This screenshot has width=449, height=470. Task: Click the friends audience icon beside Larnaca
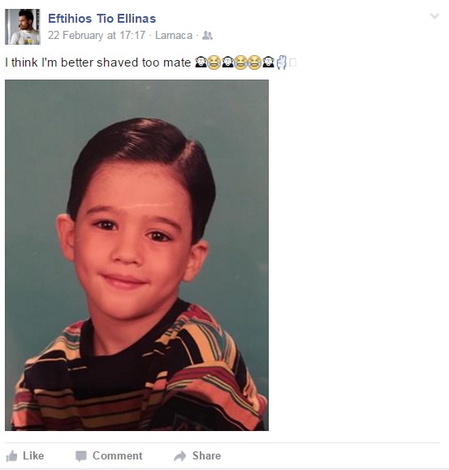click(207, 36)
